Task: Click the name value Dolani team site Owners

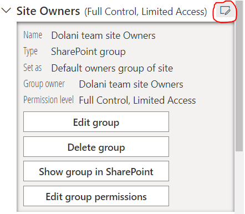Action: point(103,35)
